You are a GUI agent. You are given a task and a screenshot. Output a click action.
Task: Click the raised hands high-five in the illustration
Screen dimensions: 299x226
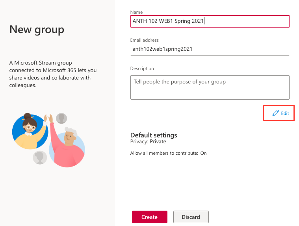(48, 119)
